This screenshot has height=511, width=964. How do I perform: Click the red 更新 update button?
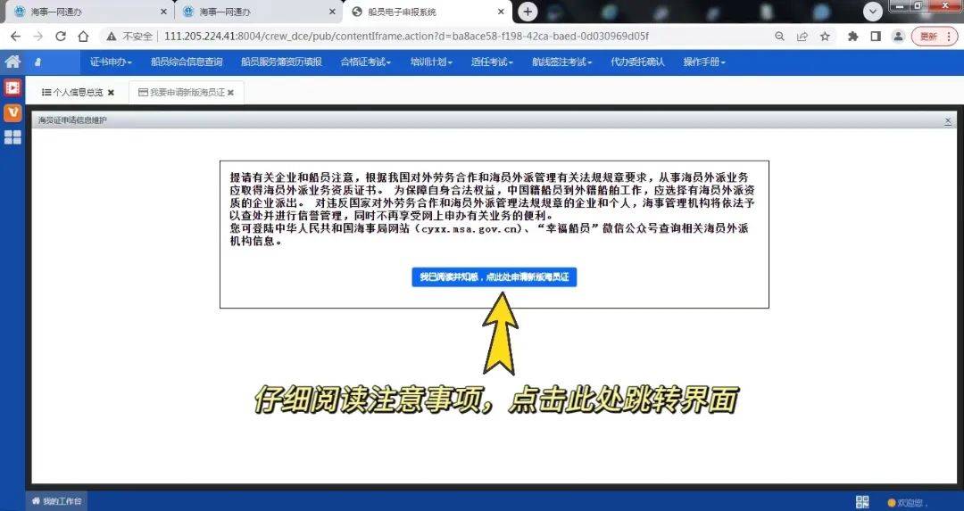934,37
